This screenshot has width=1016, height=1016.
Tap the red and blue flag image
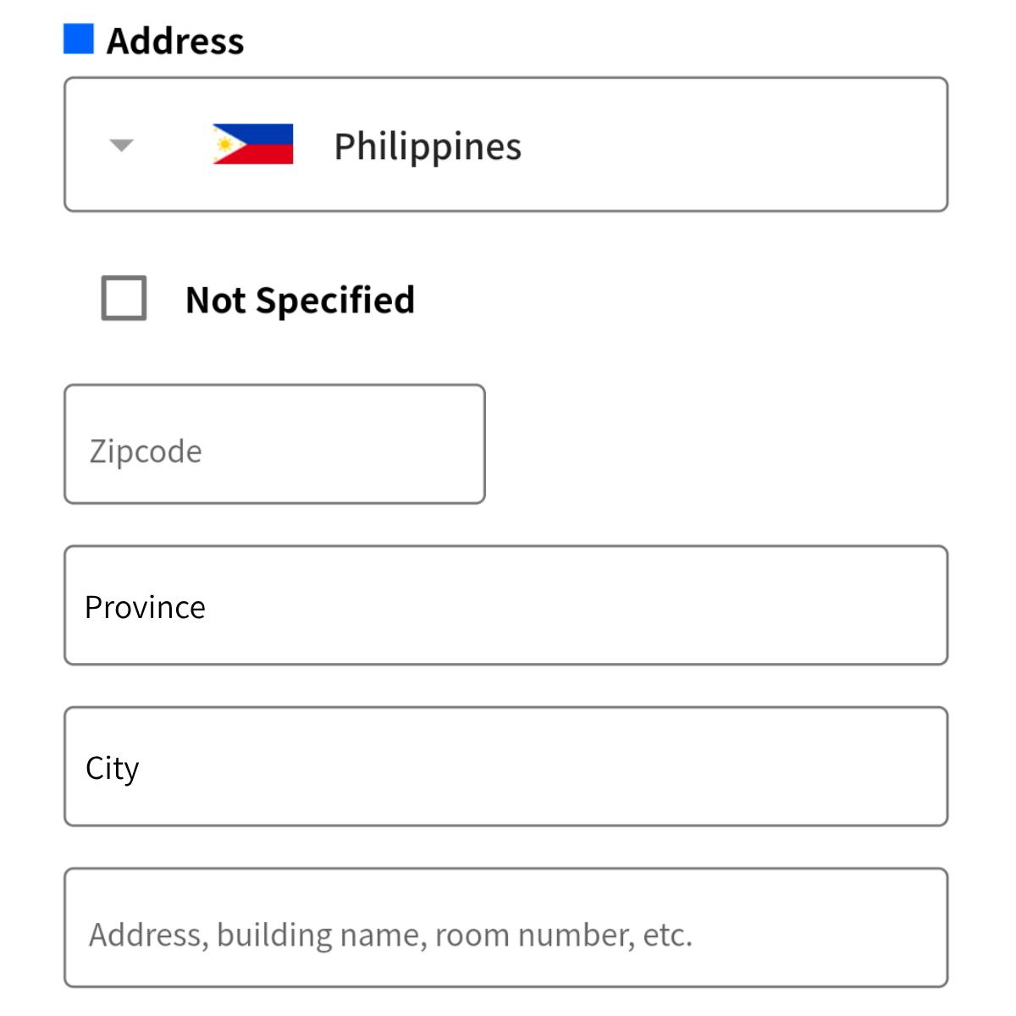click(x=252, y=144)
